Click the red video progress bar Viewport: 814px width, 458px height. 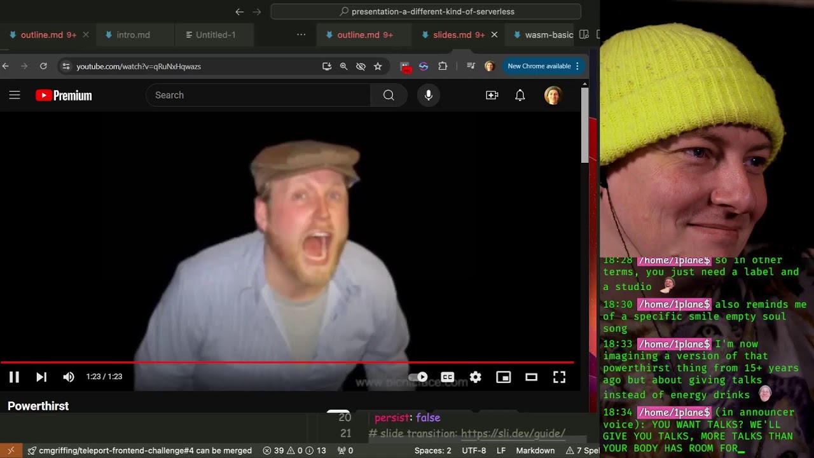[x=287, y=362]
